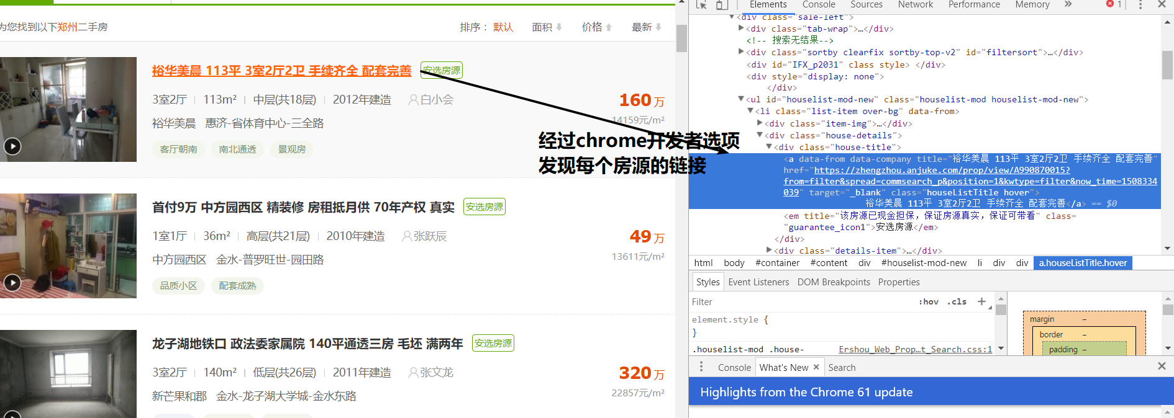This screenshot has height=418, width=1174.
Task: Open third listing gray room thumbnail
Action: tap(68, 374)
